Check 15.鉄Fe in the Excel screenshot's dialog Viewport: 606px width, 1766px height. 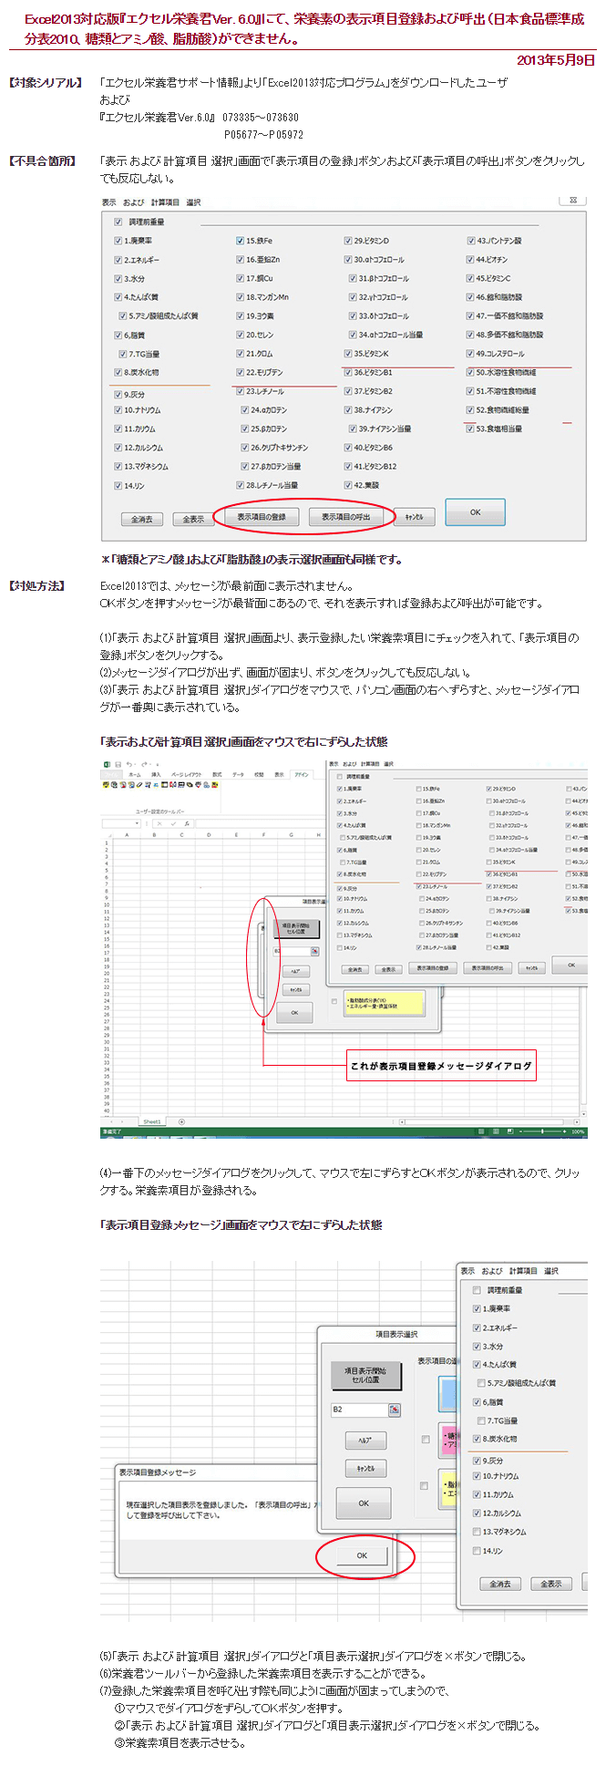pos(419,789)
